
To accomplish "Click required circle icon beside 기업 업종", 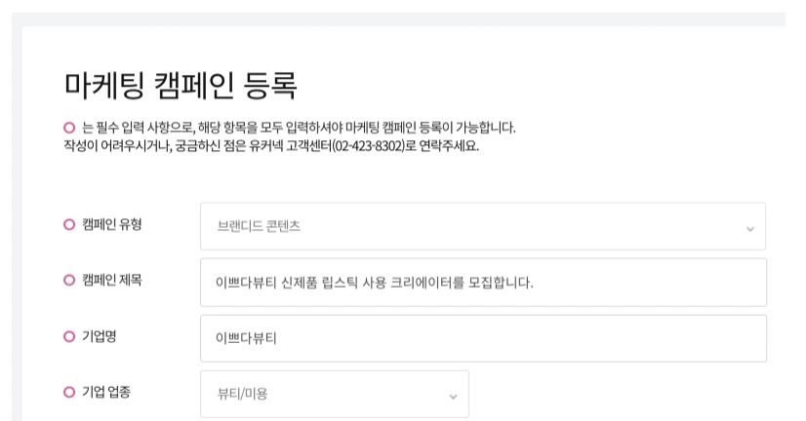I will coord(69,393).
